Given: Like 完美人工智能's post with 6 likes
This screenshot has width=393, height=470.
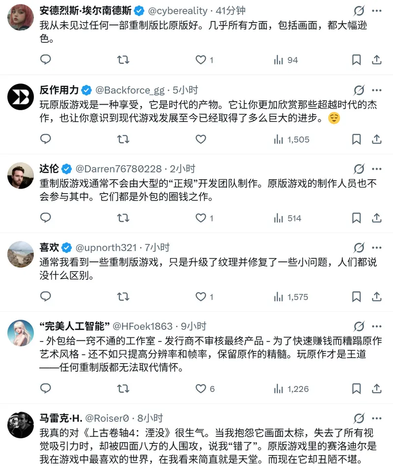Looking at the screenshot, I should point(201,388).
